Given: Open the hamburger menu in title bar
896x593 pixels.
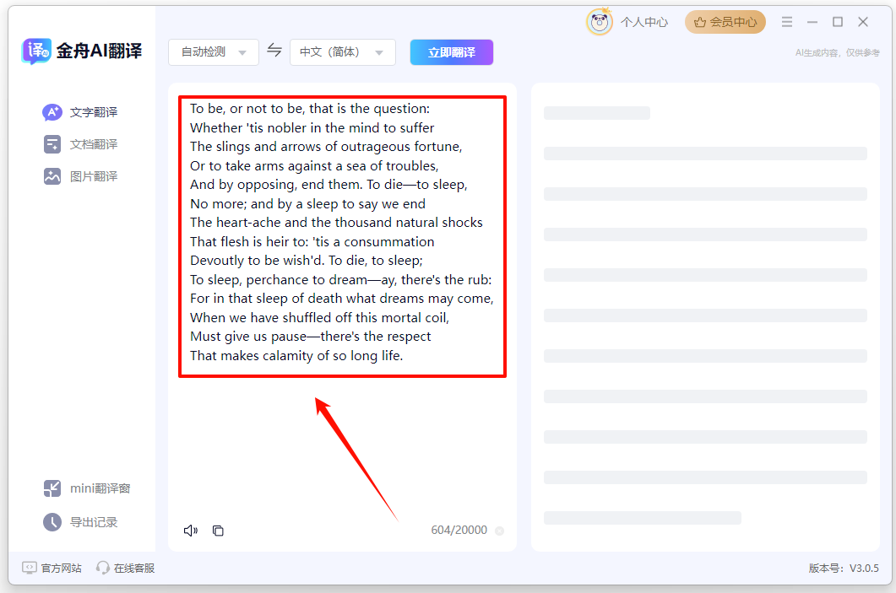Looking at the screenshot, I should tap(787, 22).
